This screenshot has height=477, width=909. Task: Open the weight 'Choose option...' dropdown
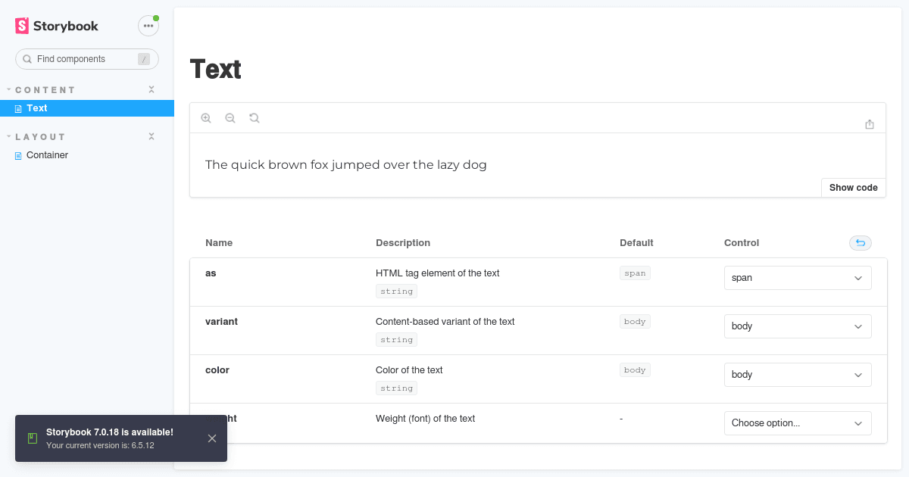[797, 423]
